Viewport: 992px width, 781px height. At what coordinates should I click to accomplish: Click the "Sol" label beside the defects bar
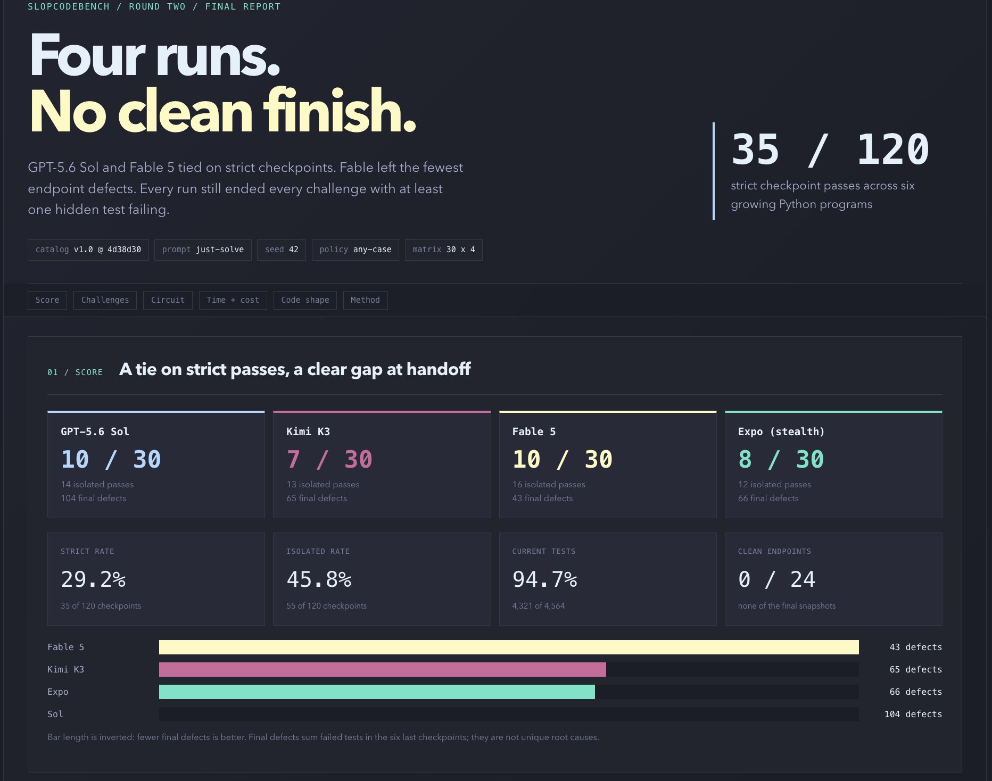(x=55, y=714)
